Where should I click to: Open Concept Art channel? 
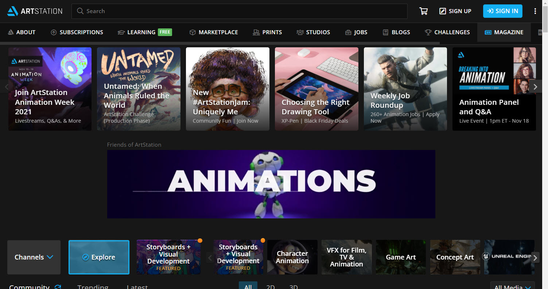(x=455, y=257)
